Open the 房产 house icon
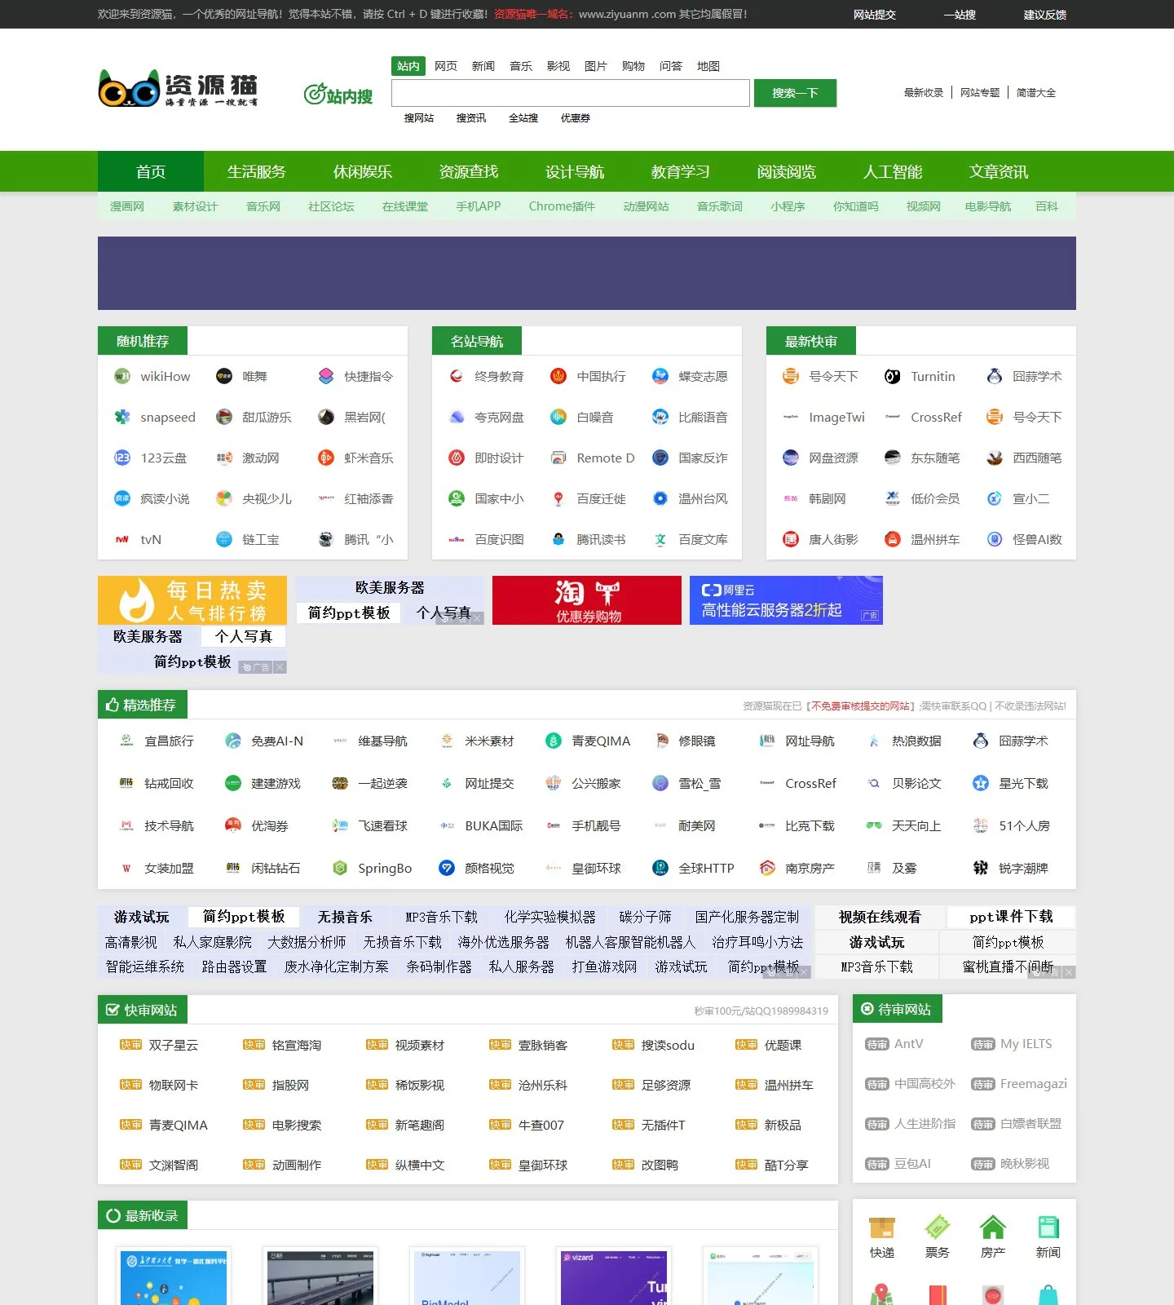The image size is (1174, 1305). point(993,1228)
